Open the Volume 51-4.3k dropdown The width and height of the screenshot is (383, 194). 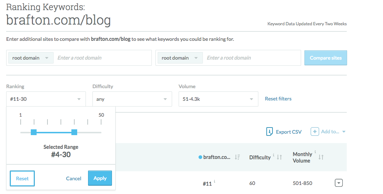pos(218,99)
